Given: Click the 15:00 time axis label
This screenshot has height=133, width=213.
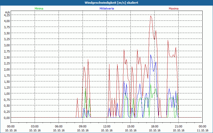Looking at the screenshot, I should (x=130, y=127).
